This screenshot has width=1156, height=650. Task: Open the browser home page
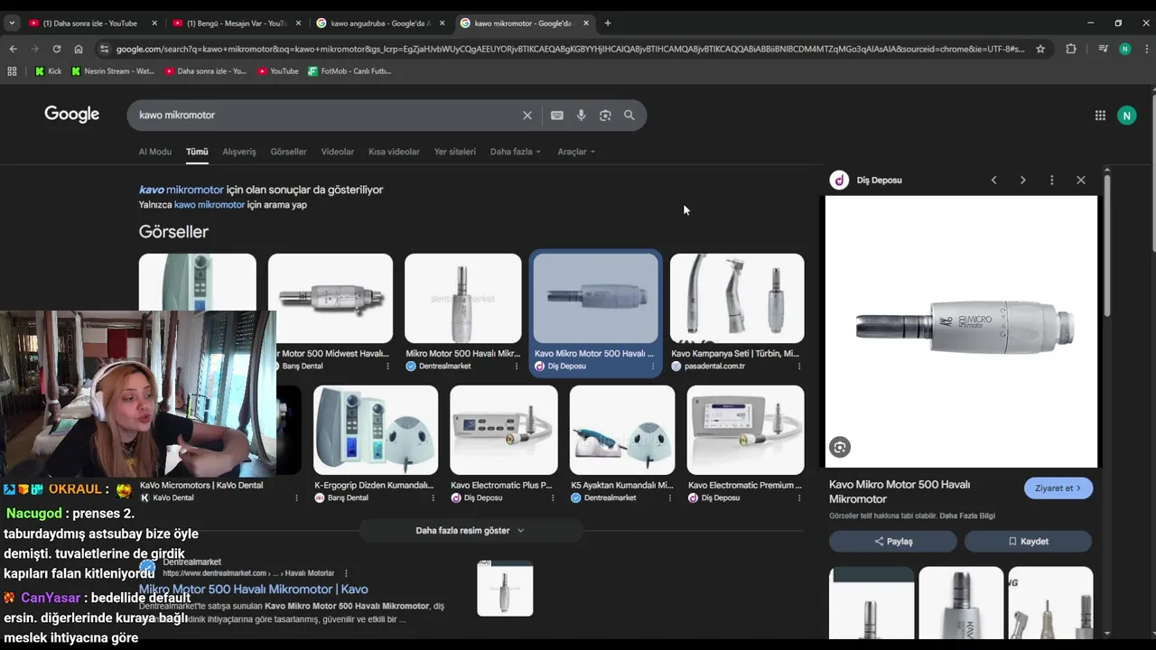pos(79,49)
